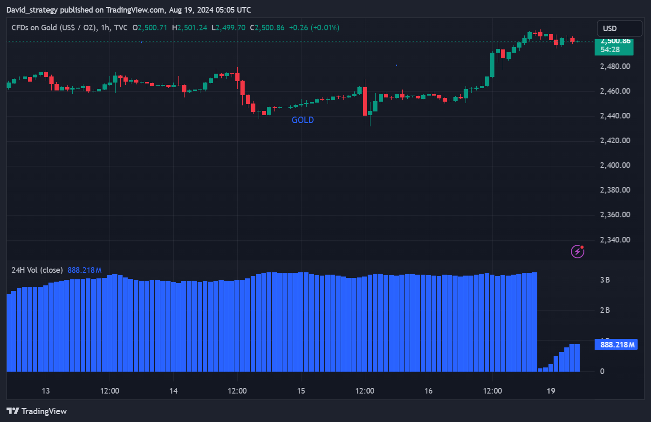Click the 2,360.00 price axis label
This screenshot has height=422, width=651.
(615, 215)
